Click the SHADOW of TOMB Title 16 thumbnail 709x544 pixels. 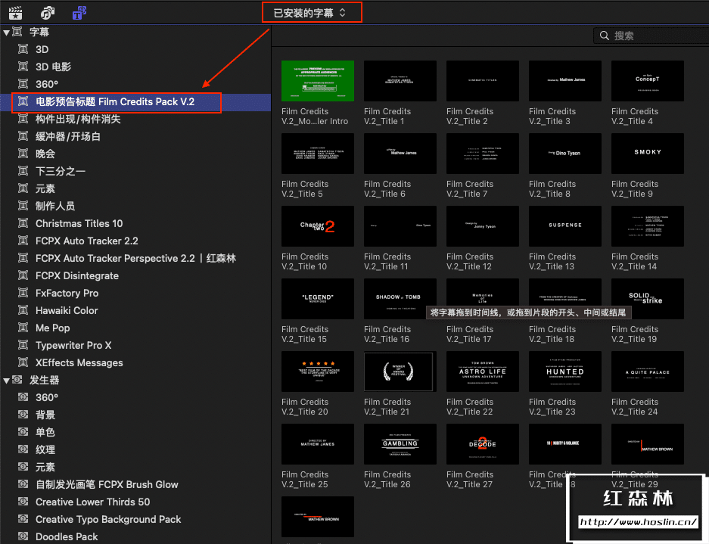(400, 299)
